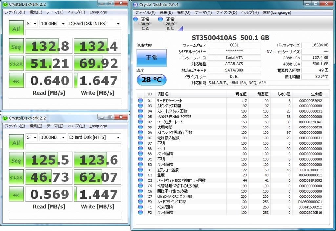This screenshot has width=336, height=231.
Task: Open the 1000MB size dropdown in E: drive window
Action: 53,137
